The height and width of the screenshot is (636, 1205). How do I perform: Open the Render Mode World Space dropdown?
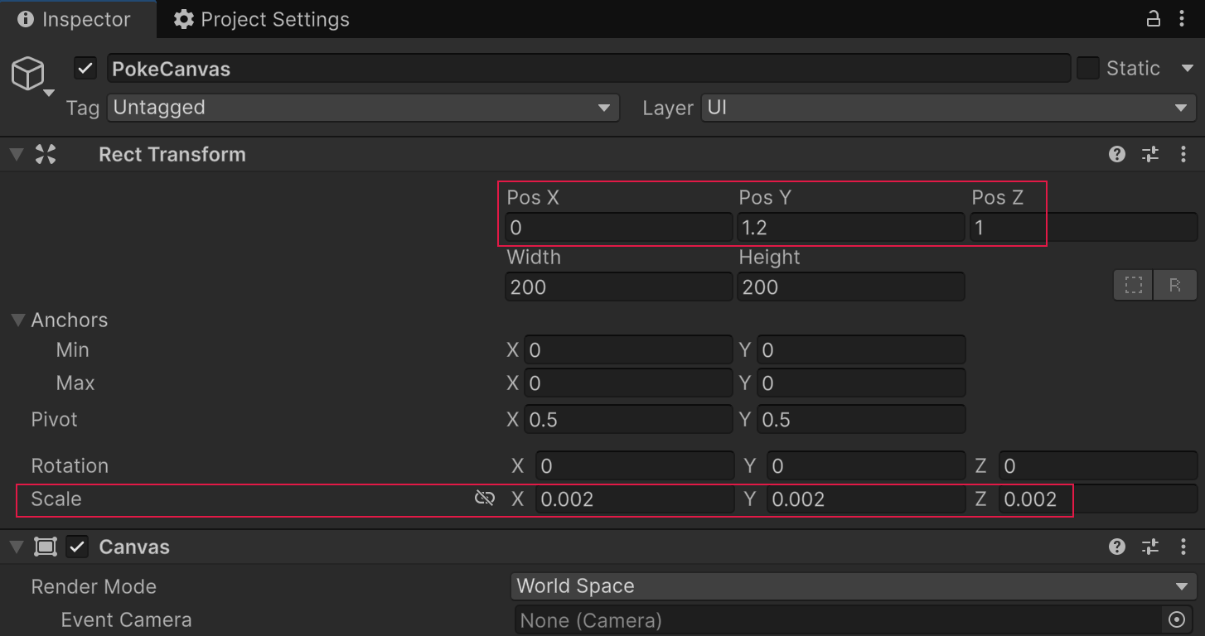pyautogui.click(x=854, y=586)
